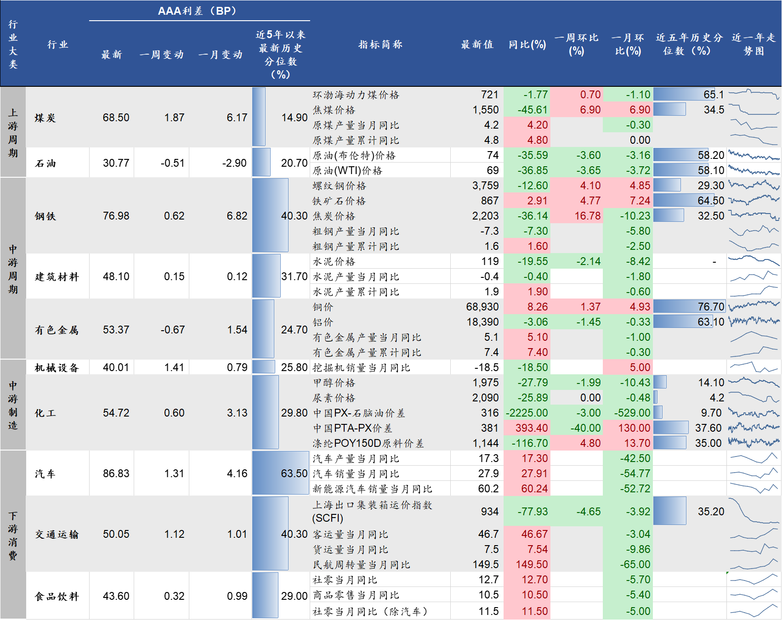
Task: Select the 新能源汽车销量当月同比 indicator label
Action: click(373, 489)
